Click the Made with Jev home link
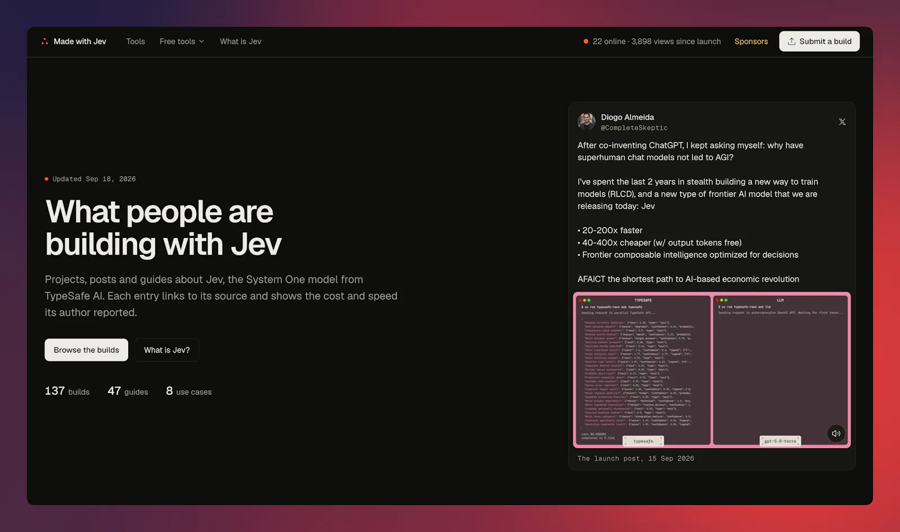The width and height of the screenshot is (900, 532). coord(74,42)
